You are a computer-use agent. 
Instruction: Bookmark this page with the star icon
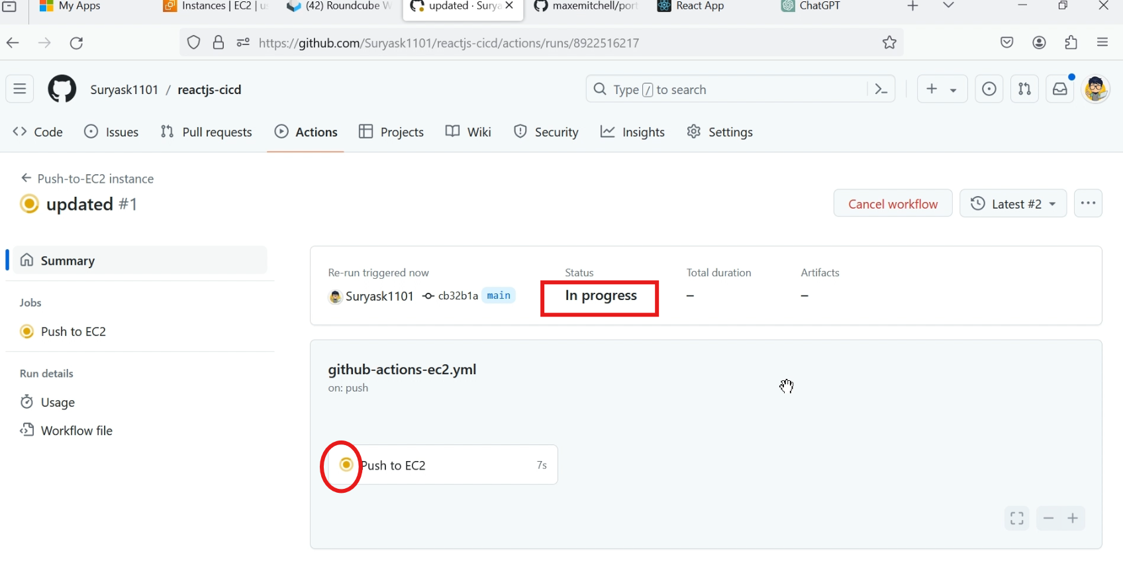click(889, 42)
